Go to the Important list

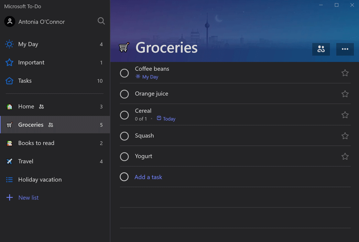(31, 63)
